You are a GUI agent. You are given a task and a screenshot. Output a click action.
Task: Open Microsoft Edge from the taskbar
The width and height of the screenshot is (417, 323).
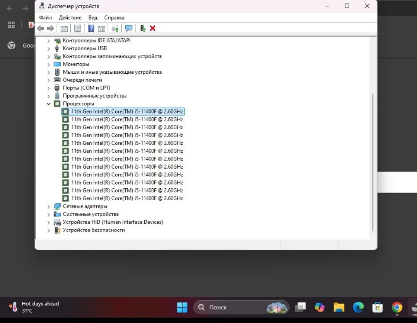tap(358, 307)
